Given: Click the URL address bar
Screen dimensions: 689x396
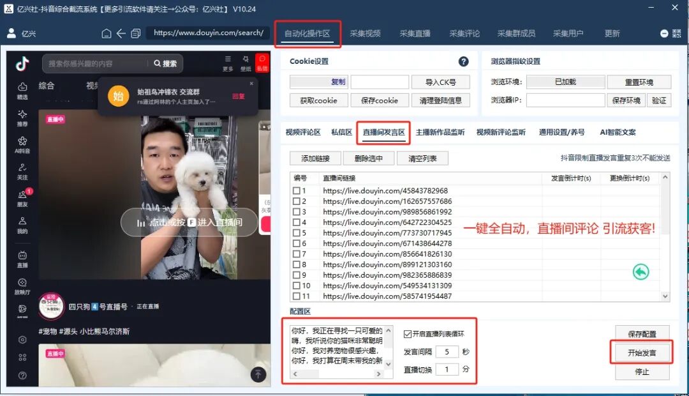Looking at the screenshot, I should [x=208, y=33].
